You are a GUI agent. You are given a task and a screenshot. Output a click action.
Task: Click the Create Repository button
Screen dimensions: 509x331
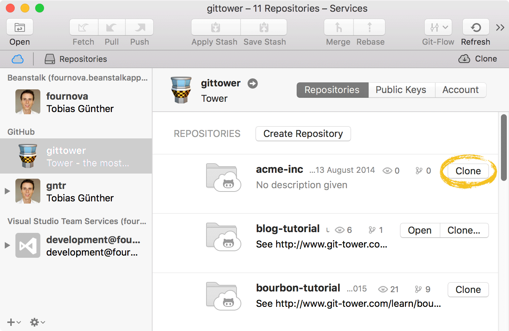(303, 134)
